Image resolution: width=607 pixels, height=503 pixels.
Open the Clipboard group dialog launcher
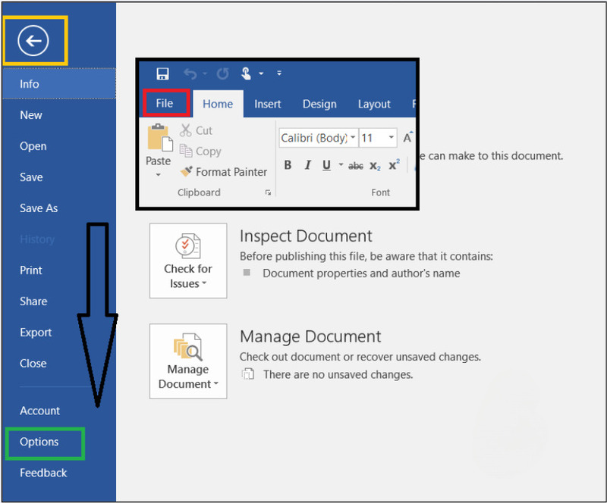268,193
